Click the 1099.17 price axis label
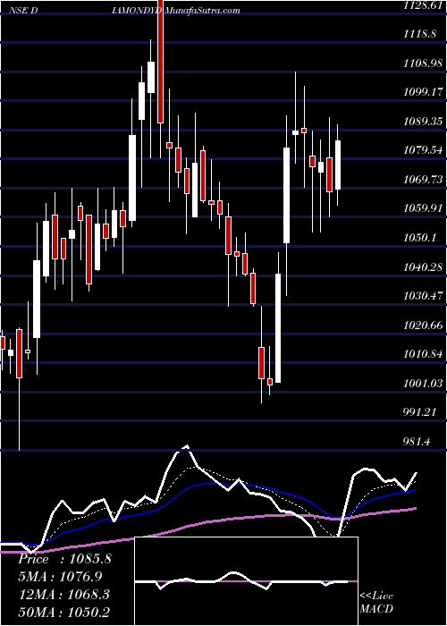Image resolution: width=447 pixels, height=626 pixels. point(424,93)
